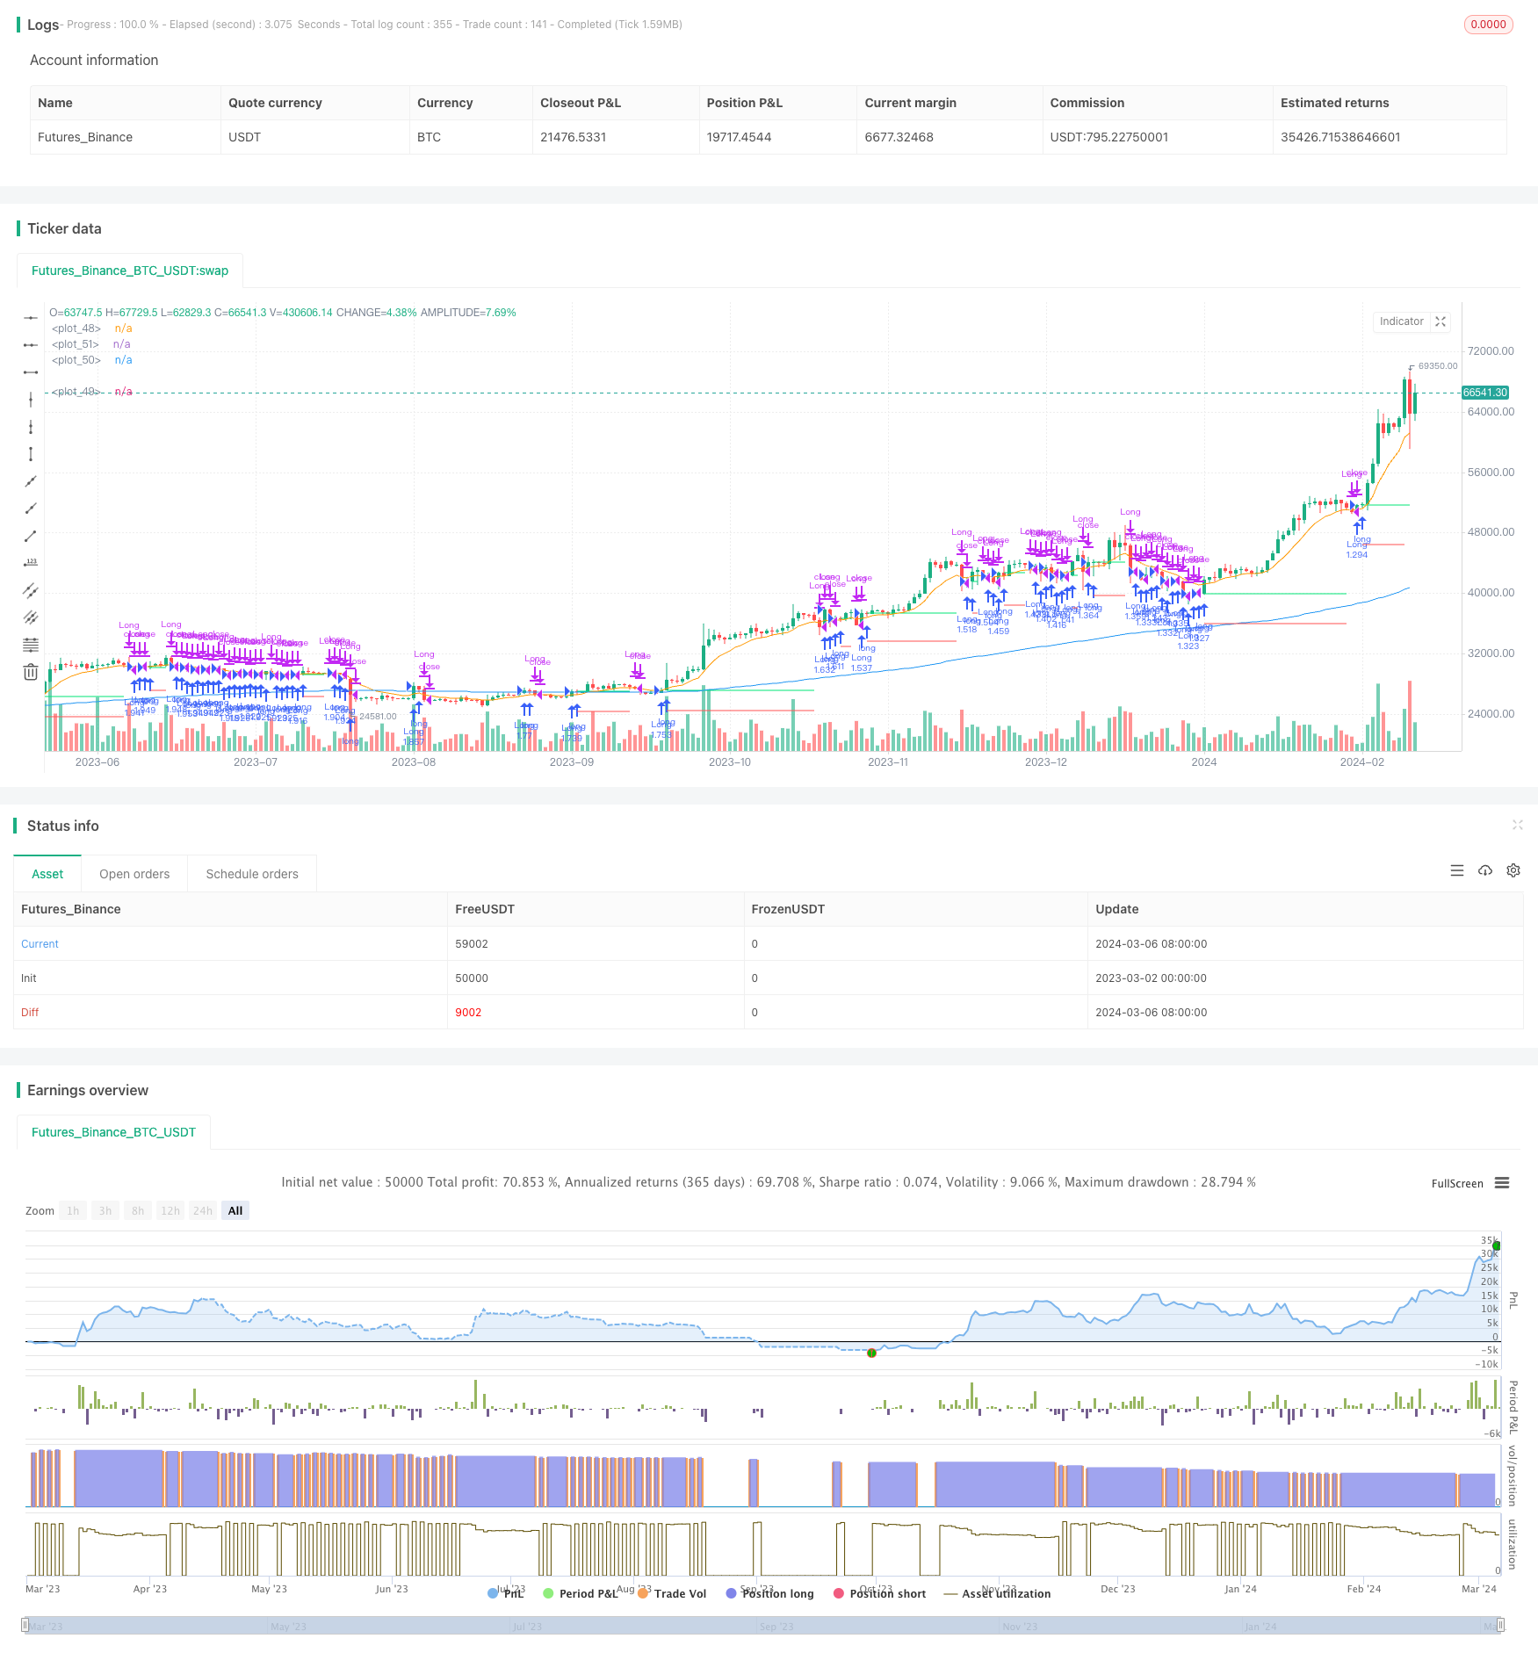Select the horizontal ray line drawing tool
Viewport: 1538px width, 1660px height.
coord(31,345)
